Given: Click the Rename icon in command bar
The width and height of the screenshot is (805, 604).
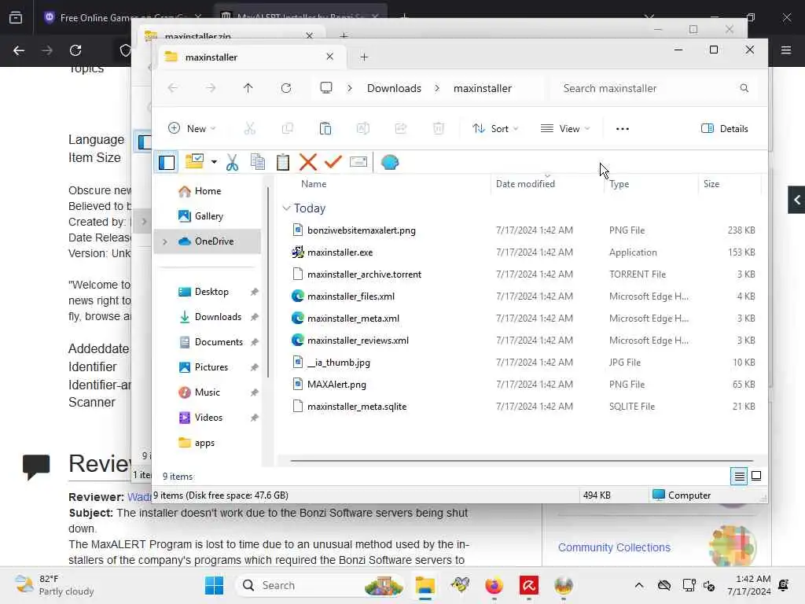Looking at the screenshot, I should point(363,128).
